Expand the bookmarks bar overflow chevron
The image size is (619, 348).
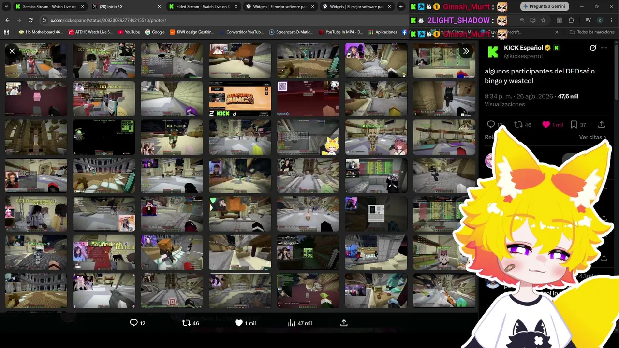point(557,32)
